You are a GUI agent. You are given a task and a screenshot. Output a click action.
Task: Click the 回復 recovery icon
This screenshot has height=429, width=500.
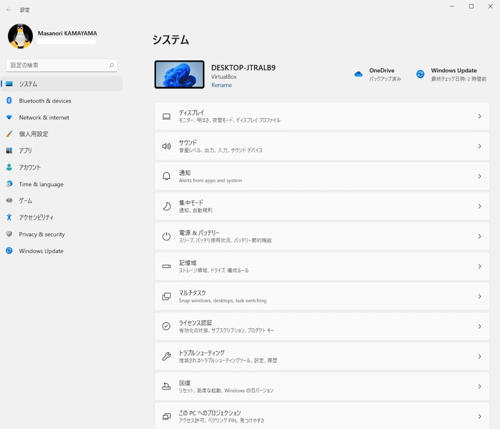click(166, 386)
